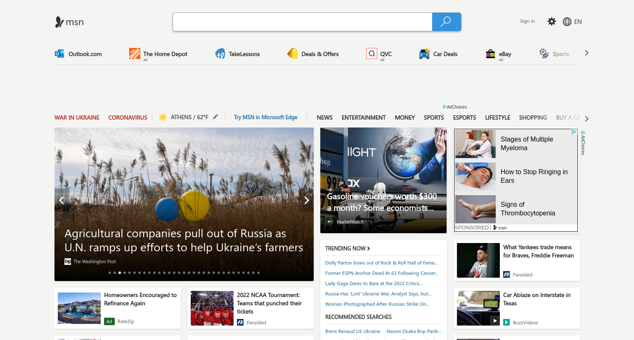Open the WAR IN UKRAINE tab
The image size is (634, 340).
[77, 118]
